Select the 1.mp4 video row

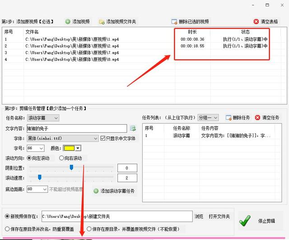coord(72,39)
